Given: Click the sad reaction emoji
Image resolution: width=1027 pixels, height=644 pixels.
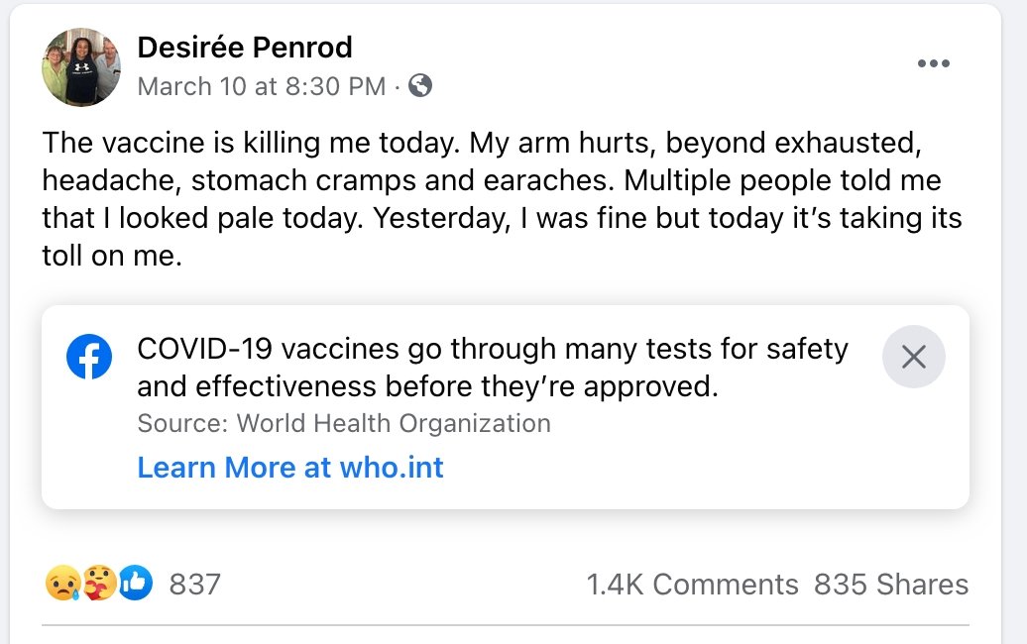Looking at the screenshot, I should pos(61,584).
